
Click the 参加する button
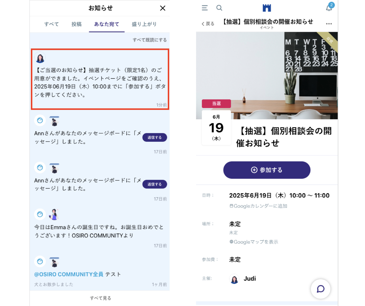[x=267, y=170]
